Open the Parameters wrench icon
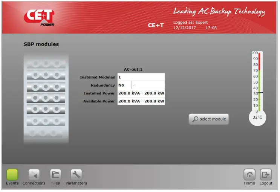 click(76, 174)
